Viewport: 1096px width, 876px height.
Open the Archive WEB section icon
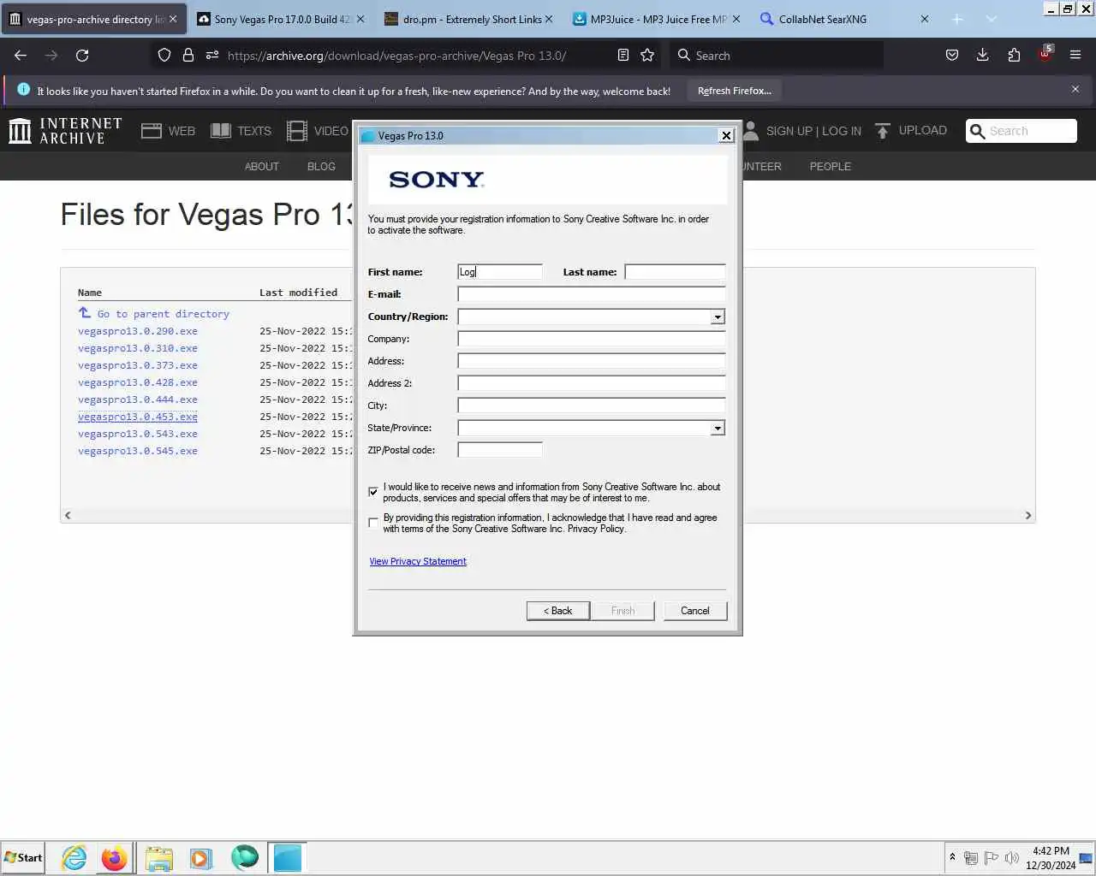point(152,131)
